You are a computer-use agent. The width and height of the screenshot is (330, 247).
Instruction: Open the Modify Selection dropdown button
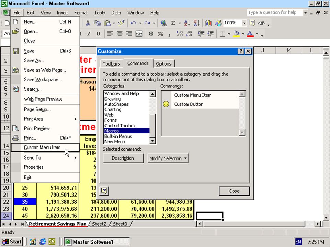[168, 158]
